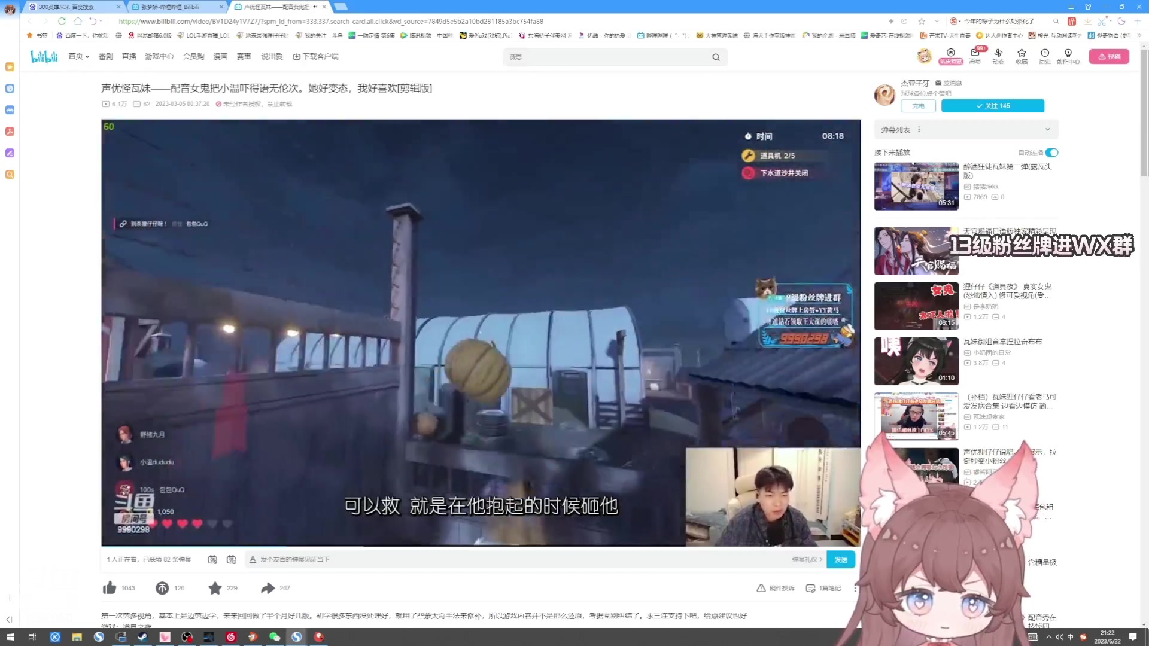Open the search magnifier in bilibili search box

click(716, 57)
